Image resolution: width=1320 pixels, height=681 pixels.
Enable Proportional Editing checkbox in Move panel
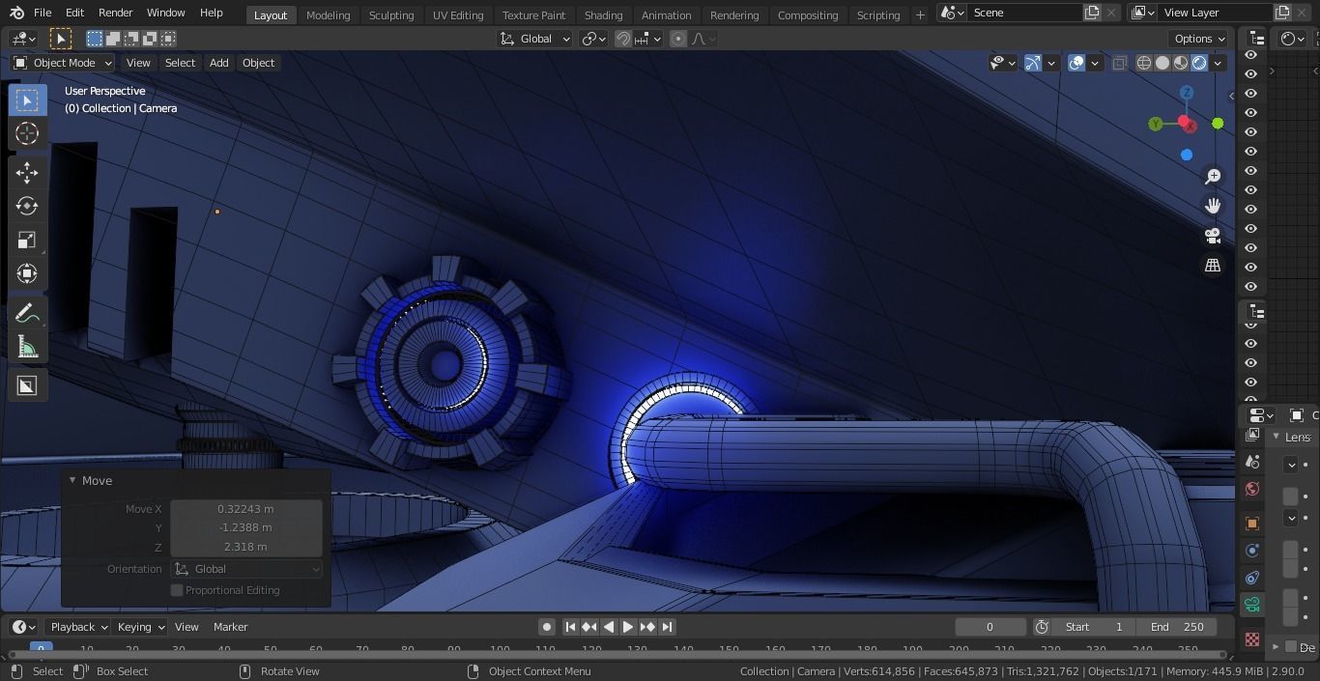177,590
